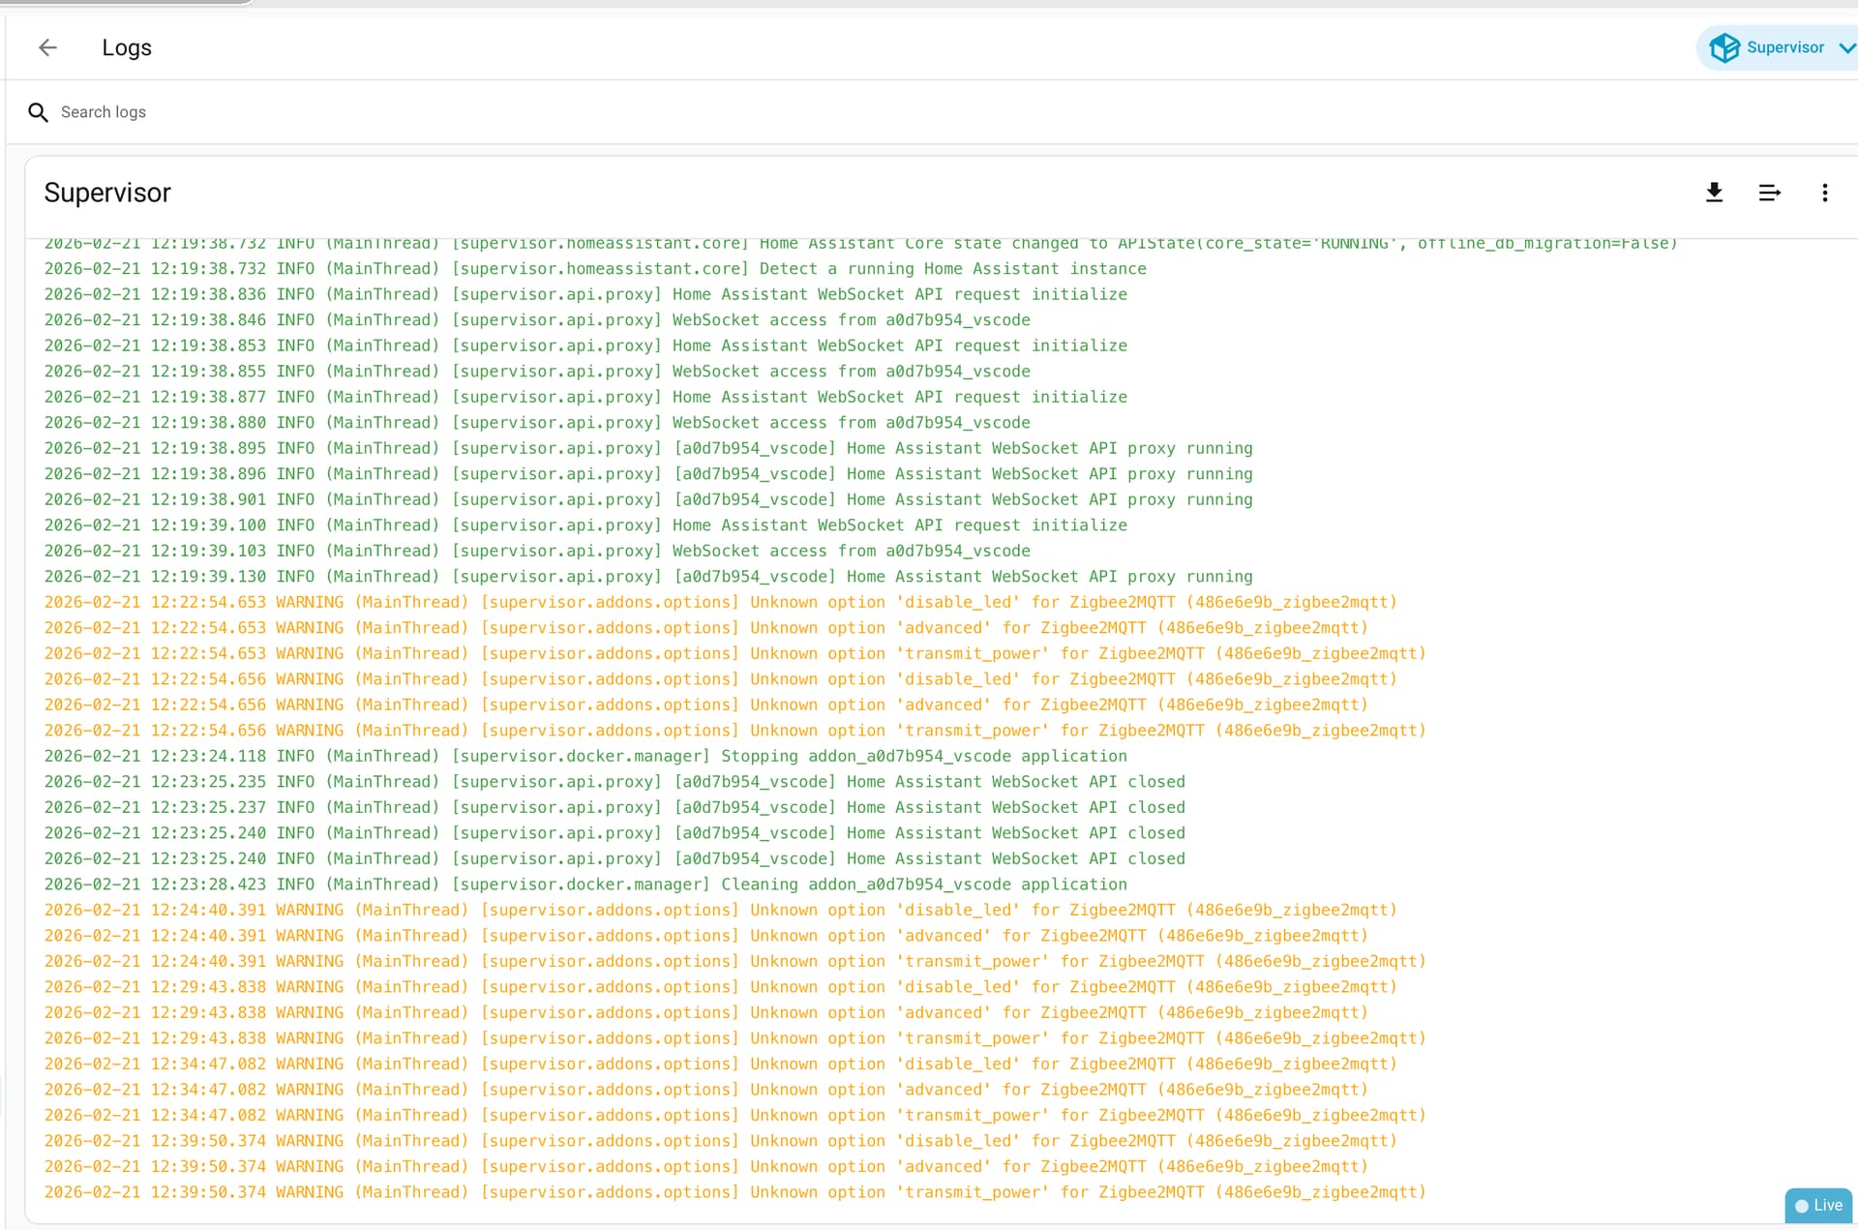Click the Live indicator dot
Screen dimensions: 1858x1230
[x=1801, y=1206]
